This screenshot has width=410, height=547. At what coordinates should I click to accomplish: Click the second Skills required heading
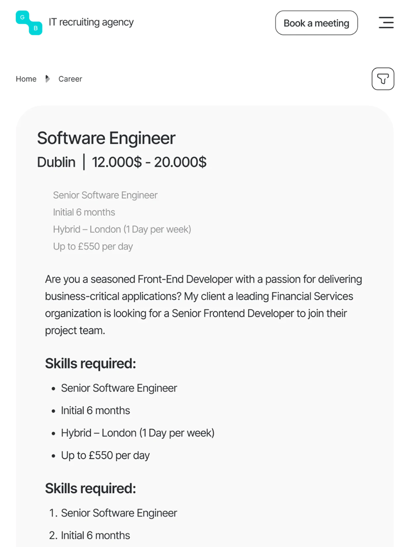tap(91, 488)
